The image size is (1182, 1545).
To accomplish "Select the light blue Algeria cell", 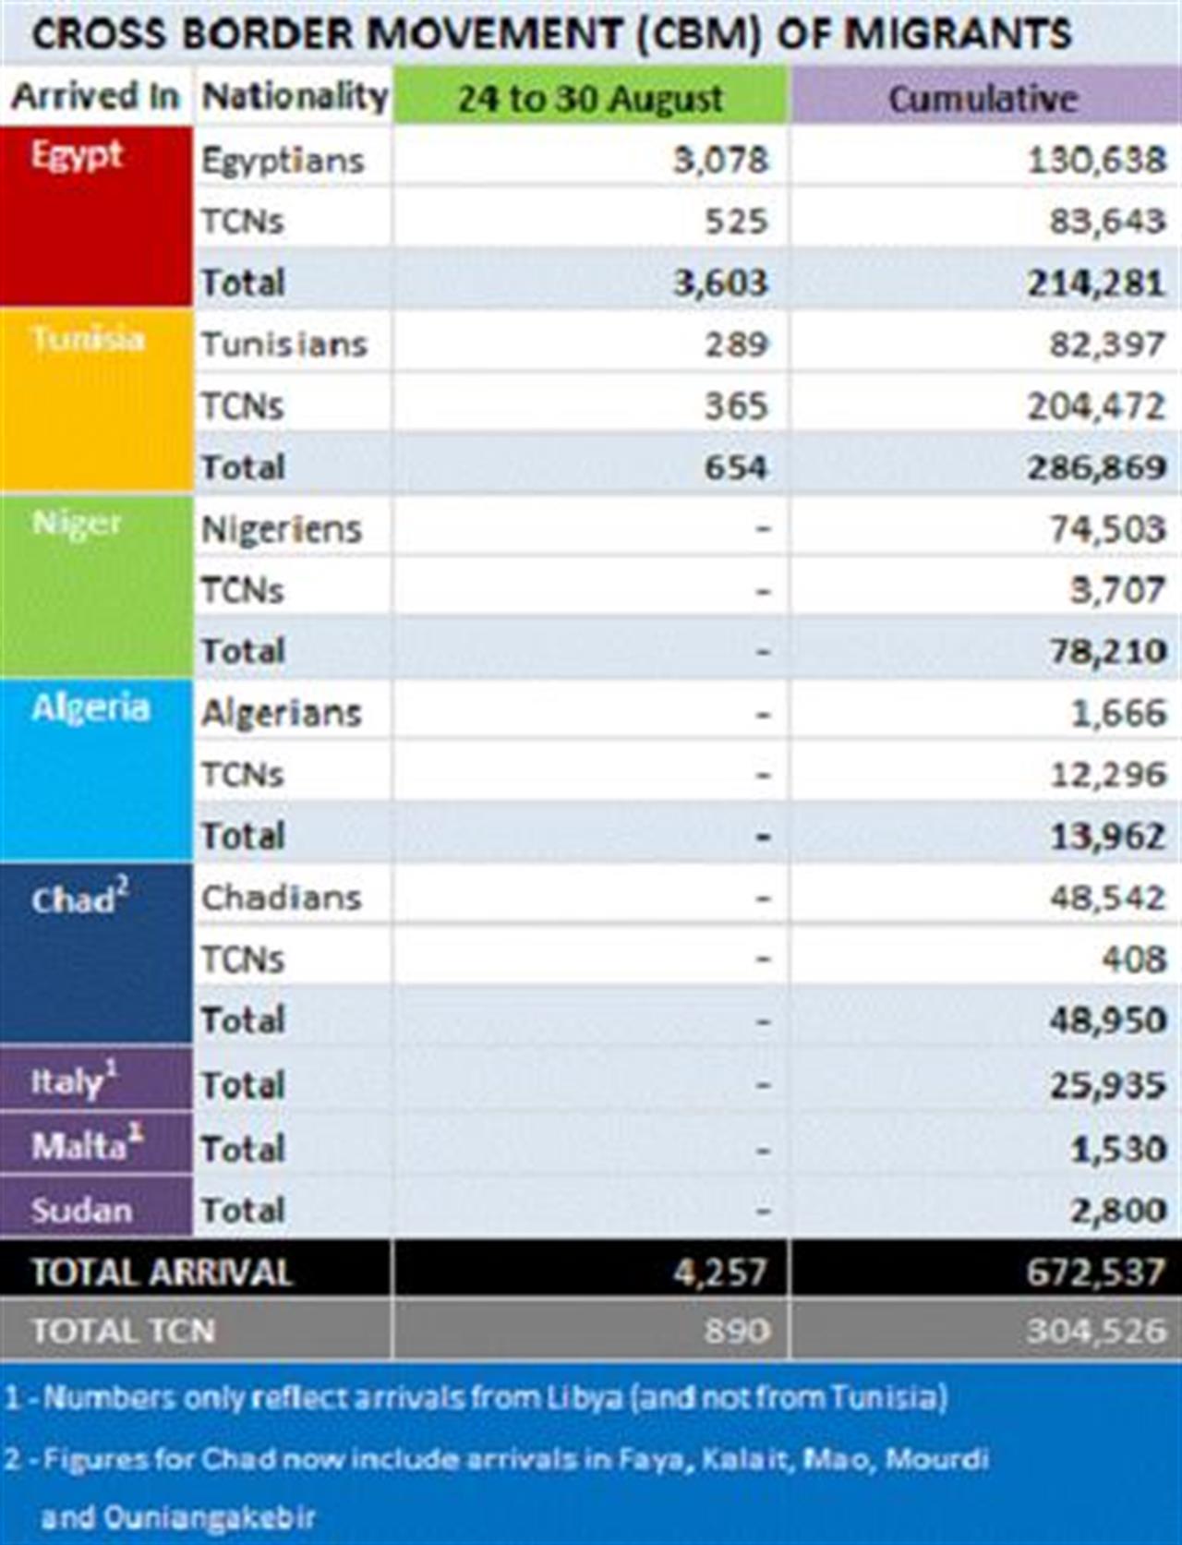I will (x=96, y=770).
